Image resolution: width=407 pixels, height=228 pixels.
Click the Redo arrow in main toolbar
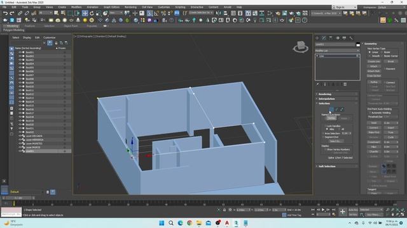12,13
